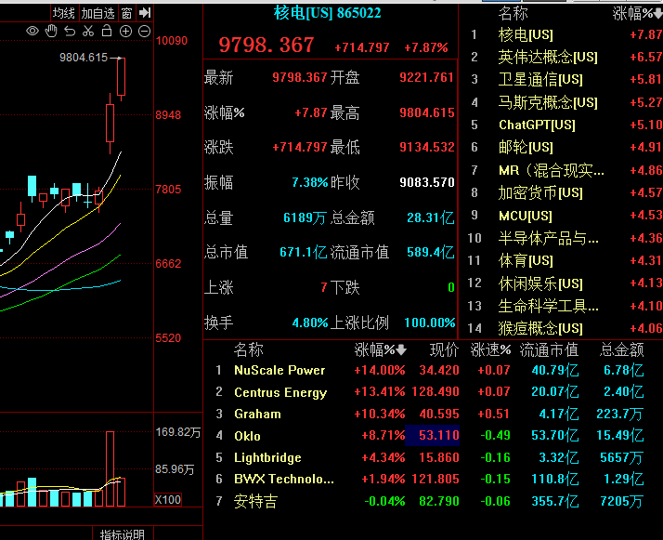Click the 开盘 value 9221.761
The image size is (663, 540).
click(426, 77)
